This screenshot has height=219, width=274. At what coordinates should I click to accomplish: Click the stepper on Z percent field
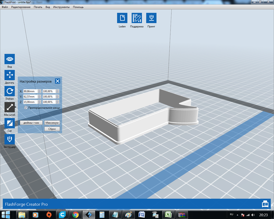(57, 102)
